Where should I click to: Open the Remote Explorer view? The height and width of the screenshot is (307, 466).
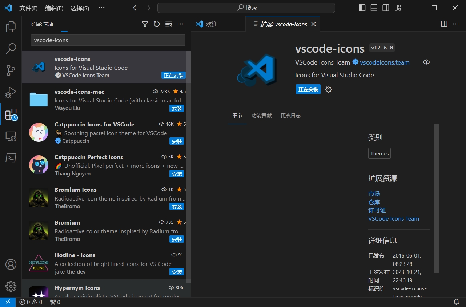pos(11,136)
